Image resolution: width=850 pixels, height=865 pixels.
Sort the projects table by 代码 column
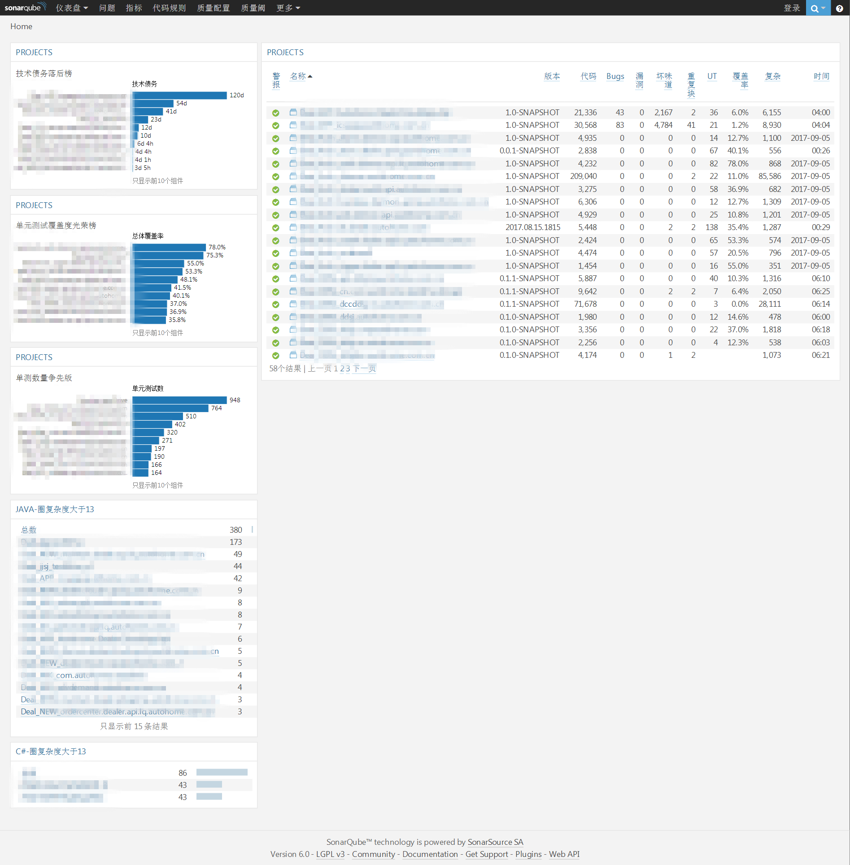pos(588,76)
